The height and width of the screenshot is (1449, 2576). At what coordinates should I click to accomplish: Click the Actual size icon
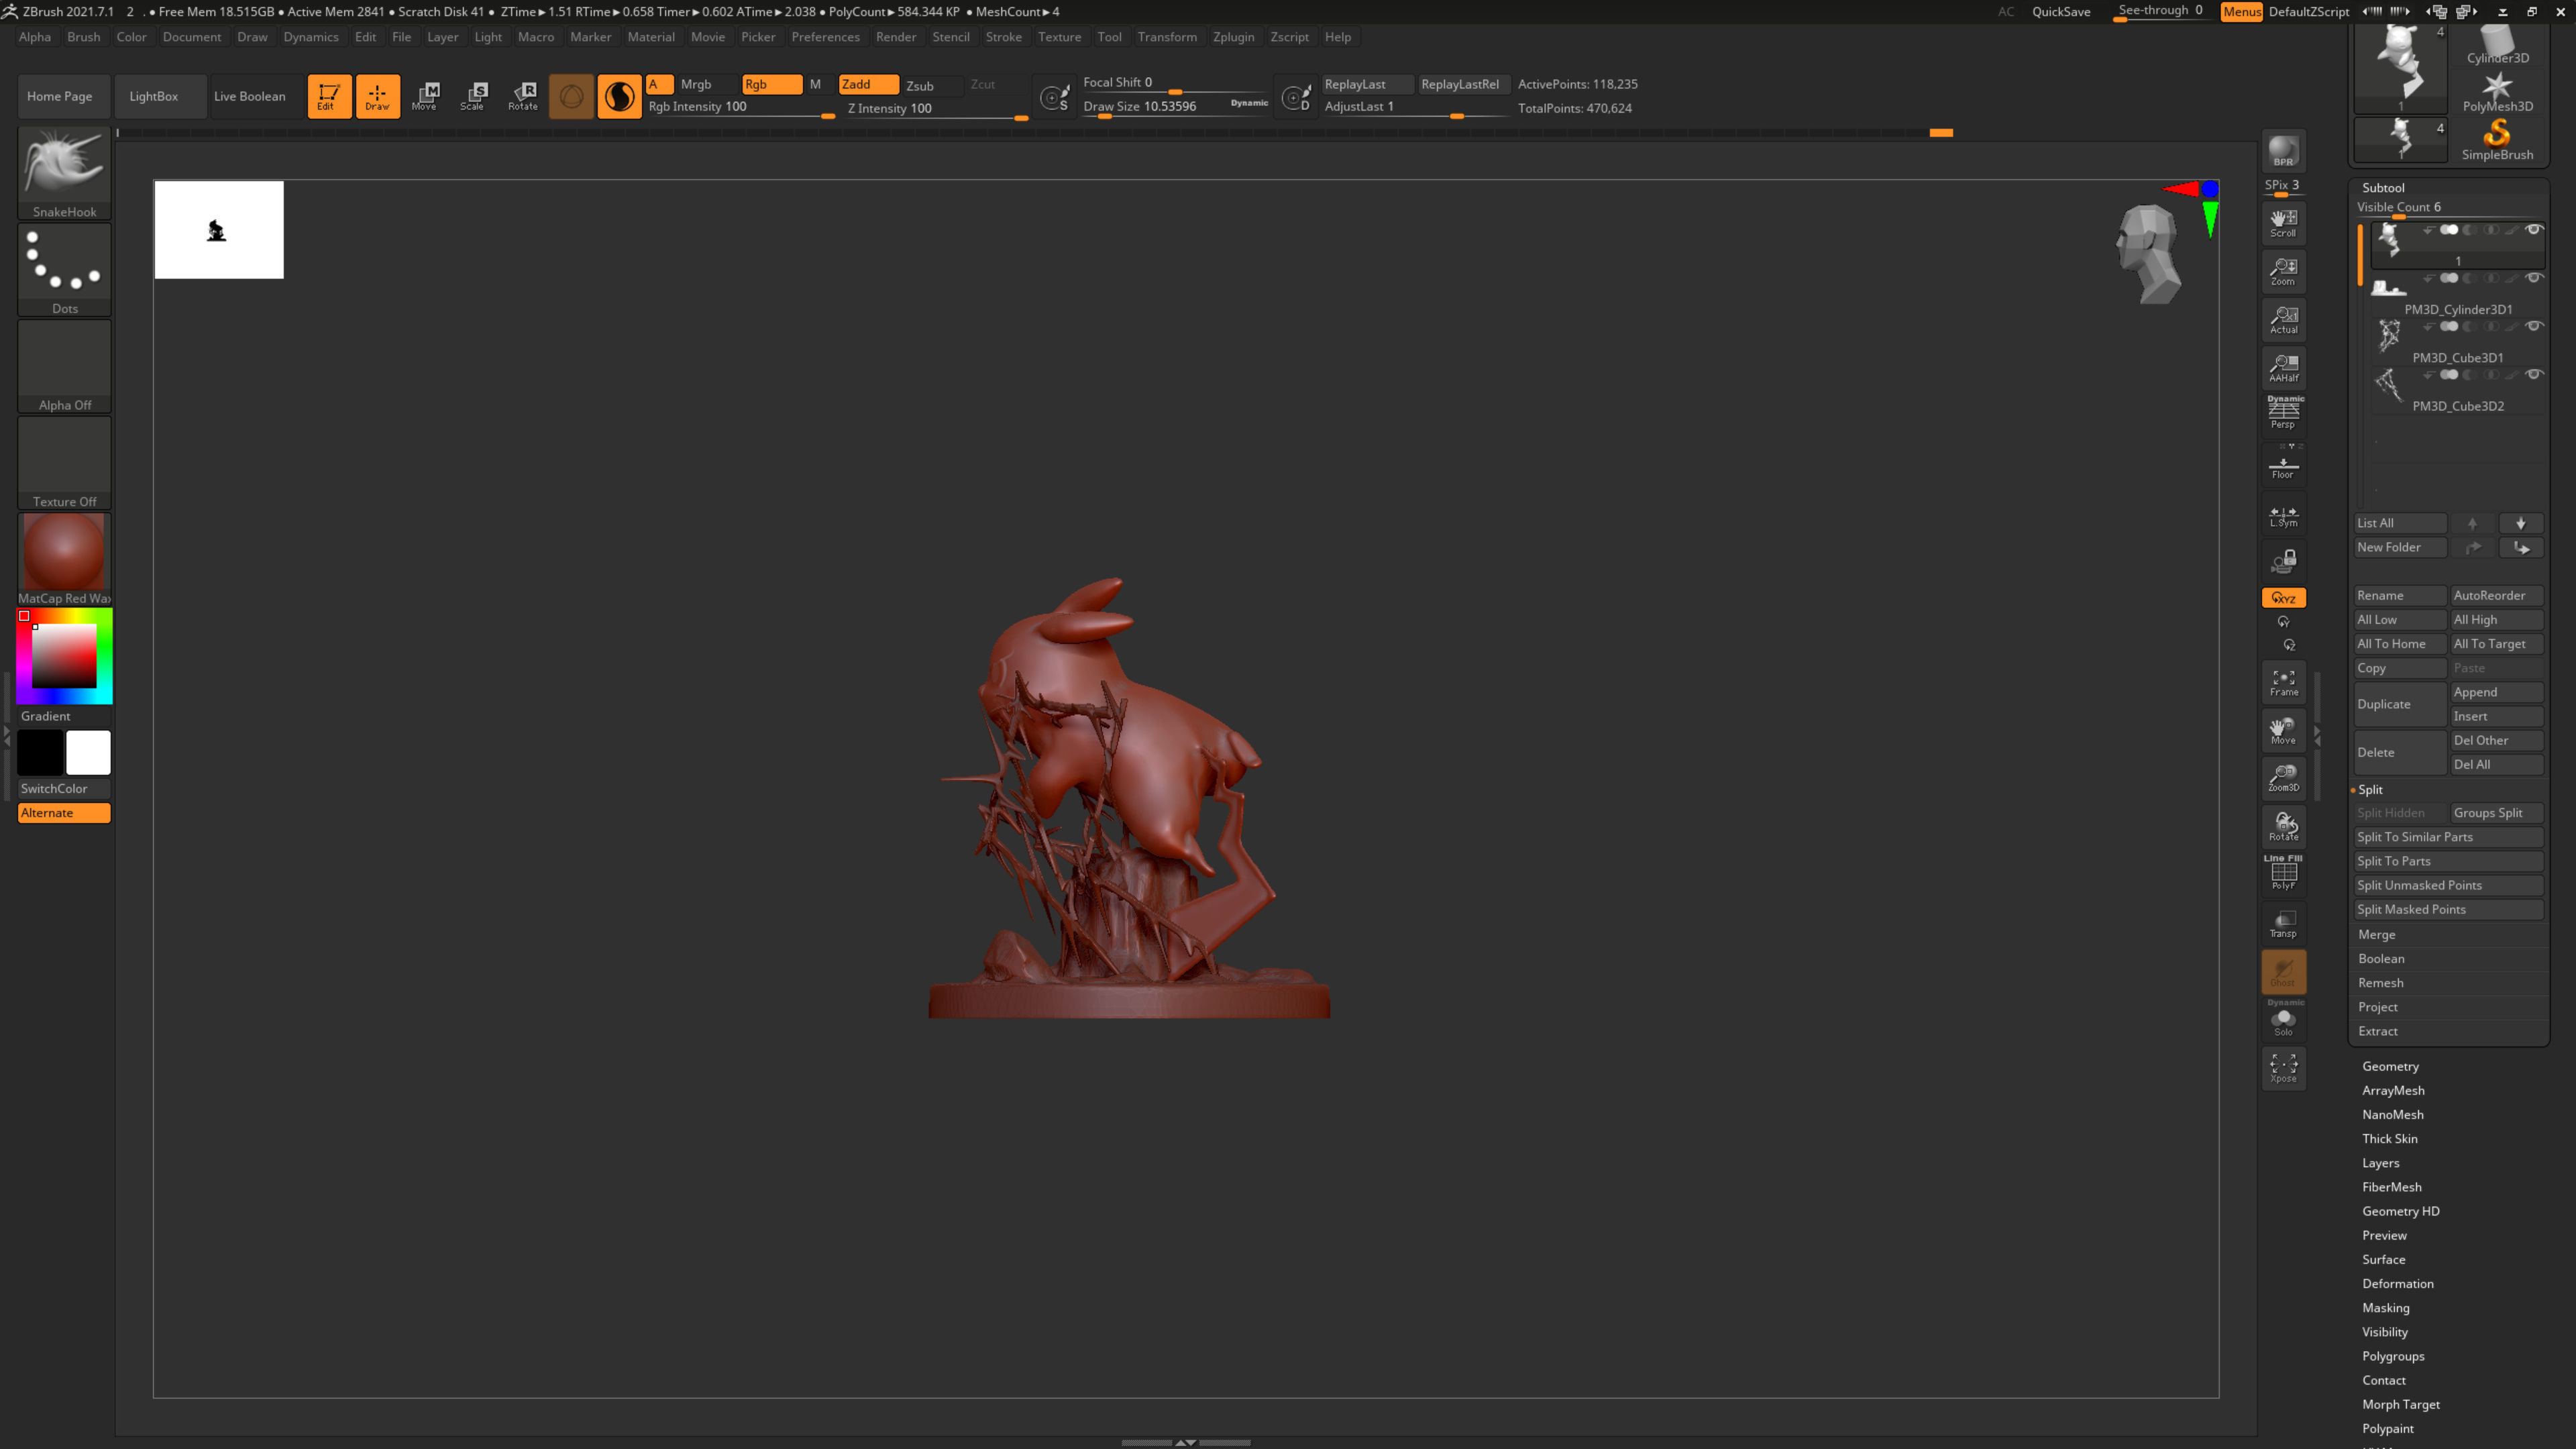point(2283,319)
